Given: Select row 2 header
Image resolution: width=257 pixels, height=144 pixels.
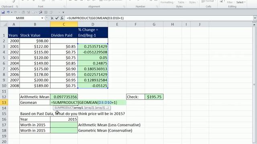Looking at the screenshot, I should click(x=4, y=41).
